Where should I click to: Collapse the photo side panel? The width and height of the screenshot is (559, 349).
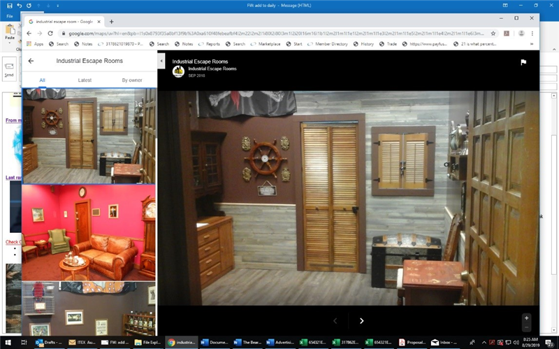click(x=161, y=61)
